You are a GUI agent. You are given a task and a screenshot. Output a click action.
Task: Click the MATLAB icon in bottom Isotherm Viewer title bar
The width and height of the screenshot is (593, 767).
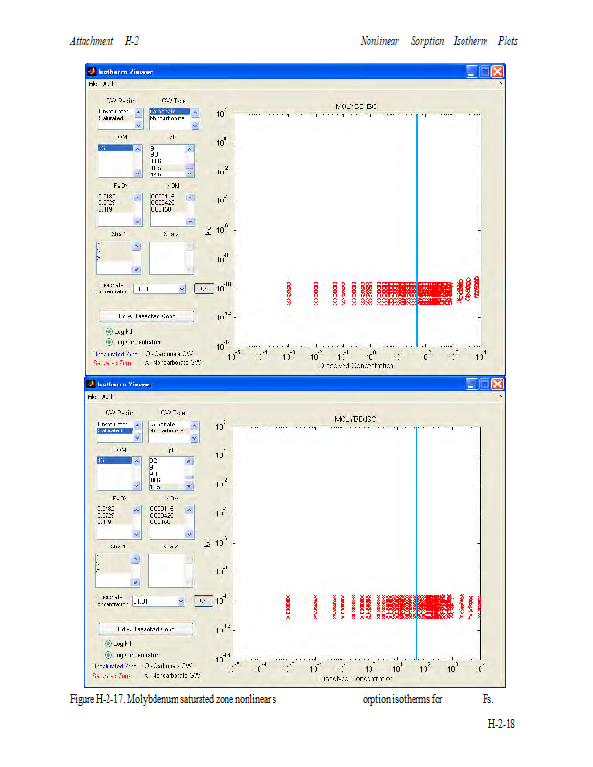point(92,383)
